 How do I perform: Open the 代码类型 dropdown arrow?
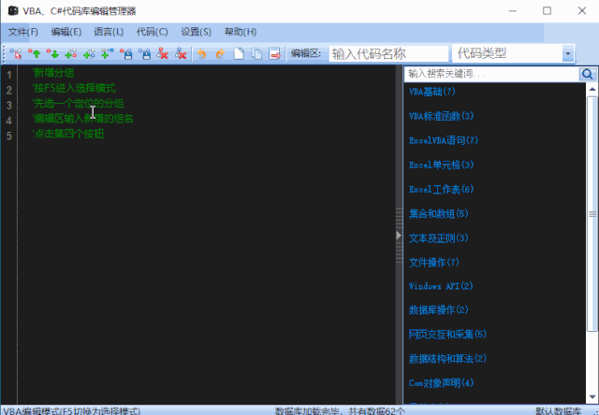(x=568, y=54)
